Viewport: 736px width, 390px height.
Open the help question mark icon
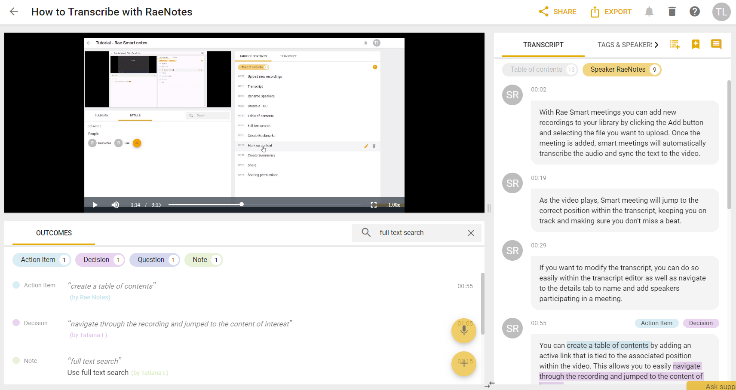pyautogui.click(x=695, y=12)
